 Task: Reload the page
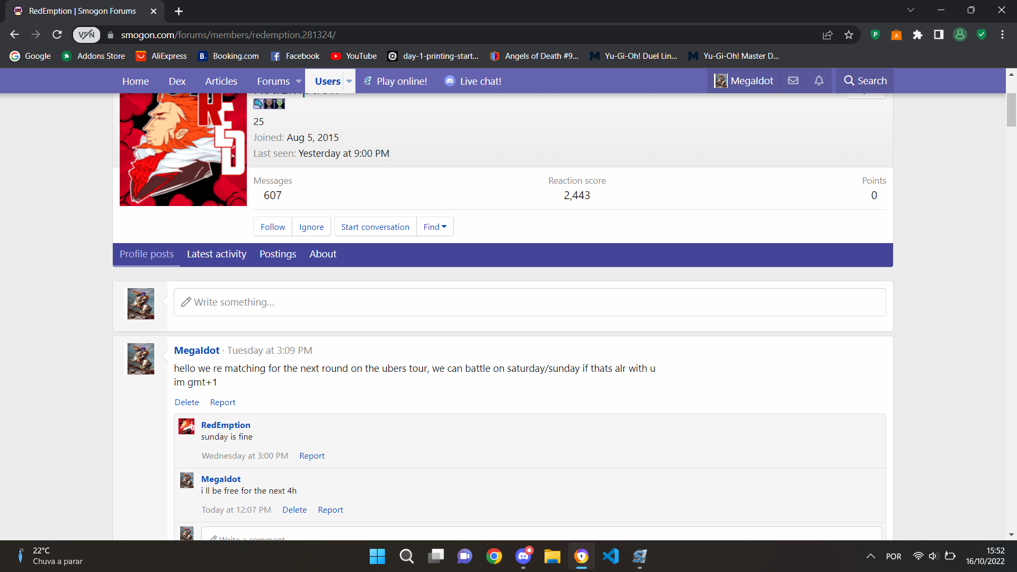click(x=57, y=35)
